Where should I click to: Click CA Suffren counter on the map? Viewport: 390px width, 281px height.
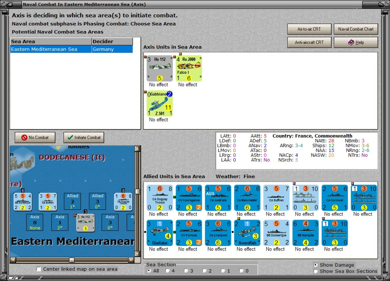point(48,202)
